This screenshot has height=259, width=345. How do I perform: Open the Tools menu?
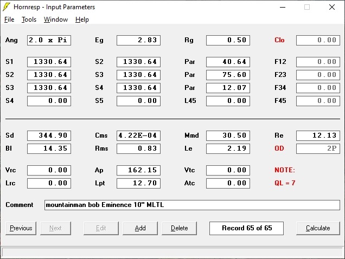pyautogui.click(x=29, y=20)
